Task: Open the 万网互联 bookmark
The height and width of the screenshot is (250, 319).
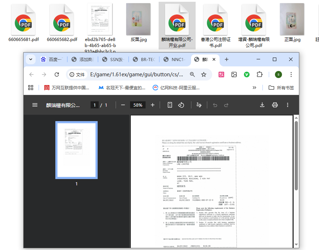Action: point(67,88)
